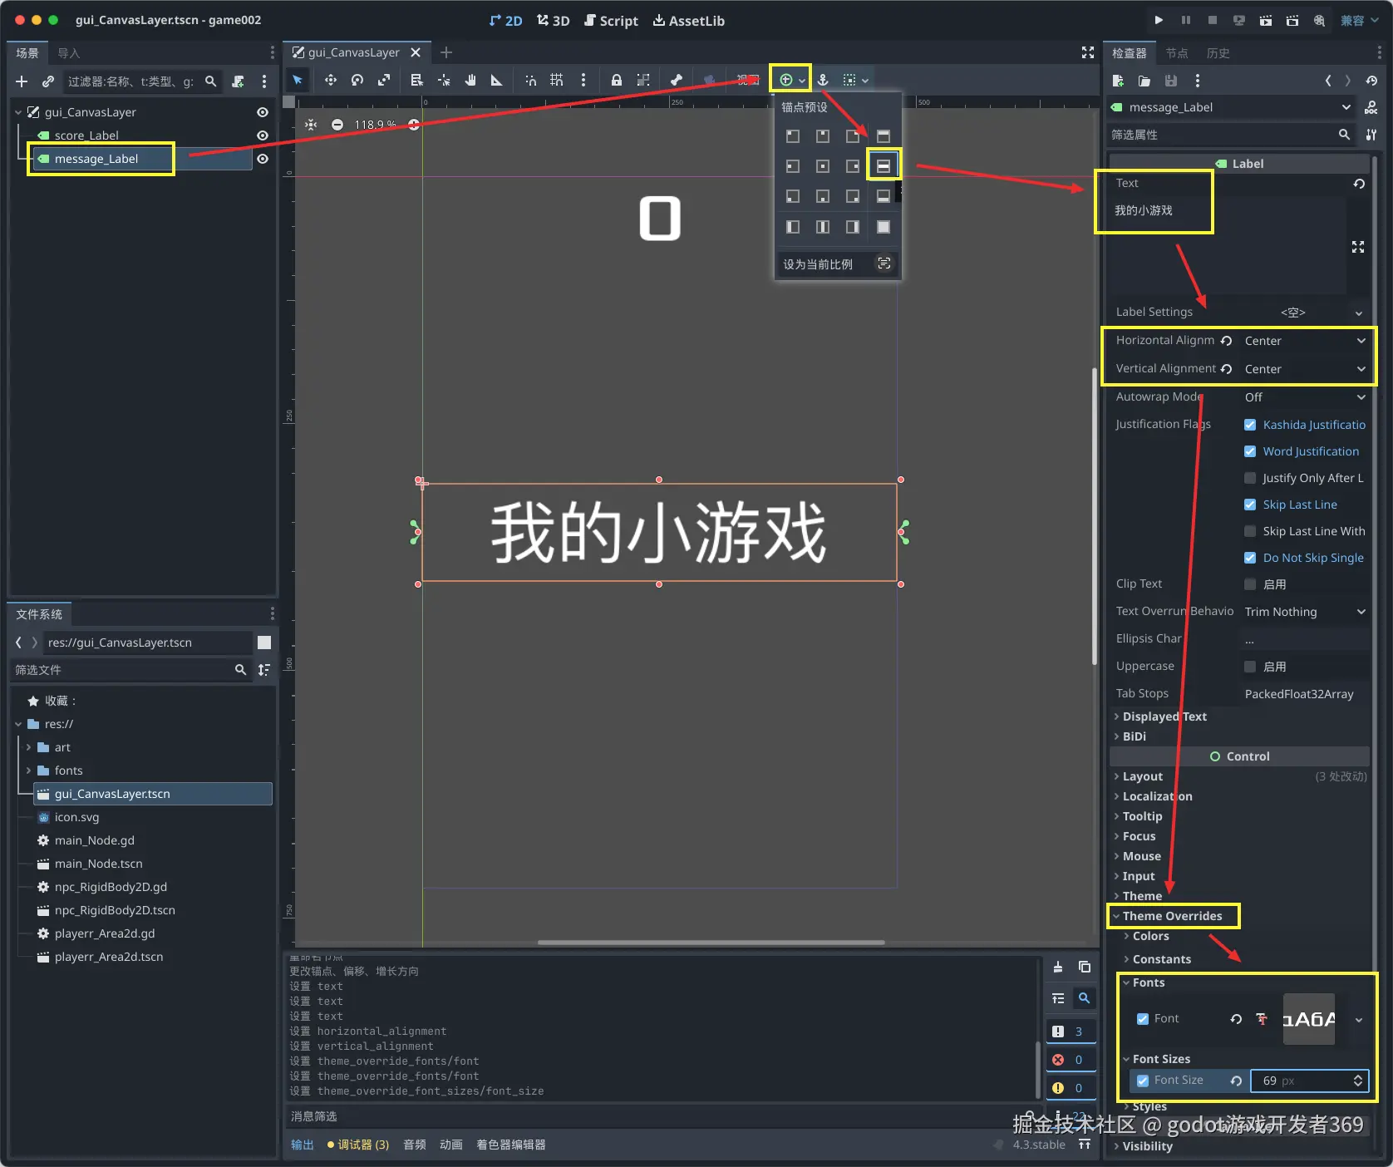Toggle Skip Last Line checkbox
The height and width of the screenshot is (1167, 1393).
coord(1250,505)
